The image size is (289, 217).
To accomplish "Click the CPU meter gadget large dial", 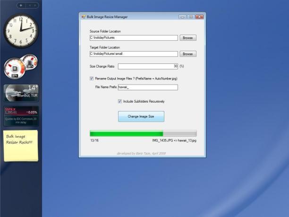I will click(14, 68).
